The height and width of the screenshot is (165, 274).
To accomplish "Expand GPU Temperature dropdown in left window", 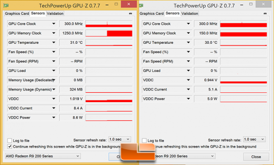I will pyautogui.click(x=54, y=43).
